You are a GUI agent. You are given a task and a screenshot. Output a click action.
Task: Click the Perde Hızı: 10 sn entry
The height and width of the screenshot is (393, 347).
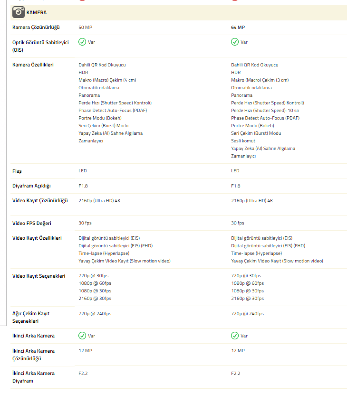point(264,111)
